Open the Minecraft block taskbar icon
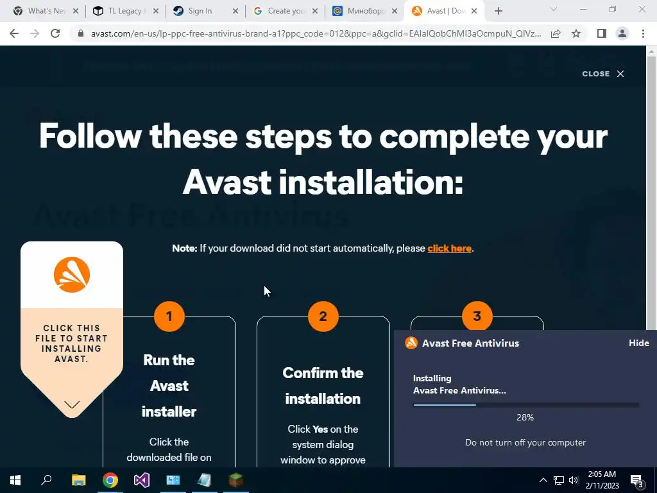657x493 pixels. click(236, 480)
